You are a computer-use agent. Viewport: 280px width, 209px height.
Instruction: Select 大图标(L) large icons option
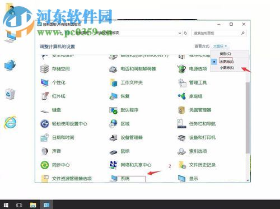(226, 62)
